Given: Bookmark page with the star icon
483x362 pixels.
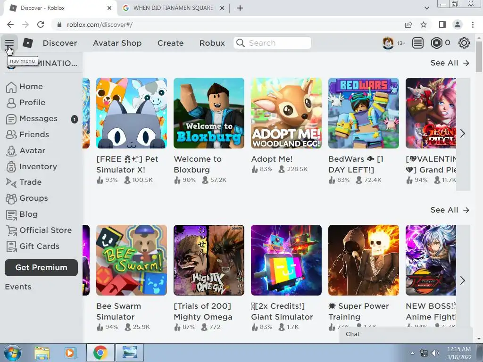Looking at the screenshot, I should point(424,25).
